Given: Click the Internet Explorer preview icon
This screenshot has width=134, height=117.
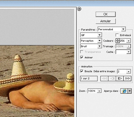Looking at the screenshot, I should click(x=124, y=91).
